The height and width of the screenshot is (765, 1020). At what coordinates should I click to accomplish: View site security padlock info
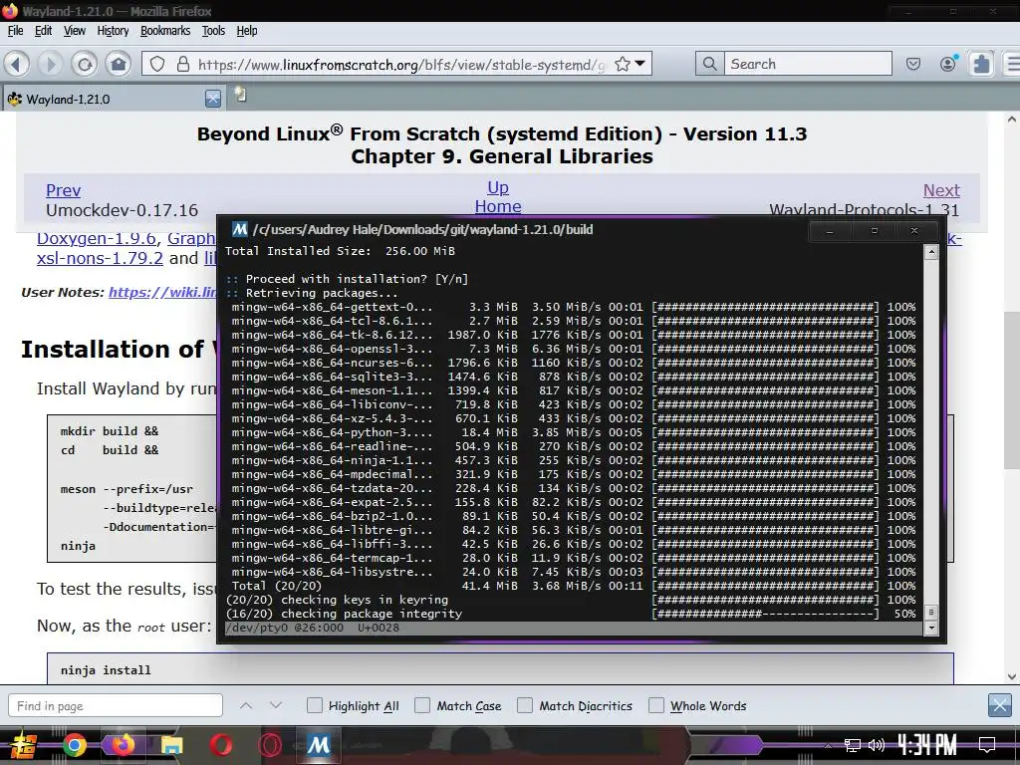tap(183, 64)
